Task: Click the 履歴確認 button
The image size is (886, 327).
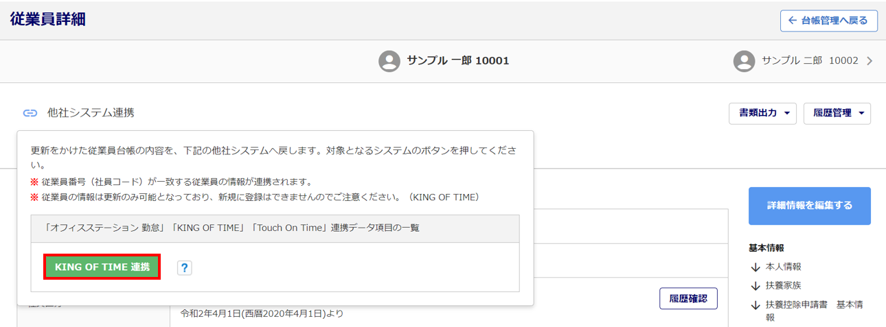Action: 688,298
